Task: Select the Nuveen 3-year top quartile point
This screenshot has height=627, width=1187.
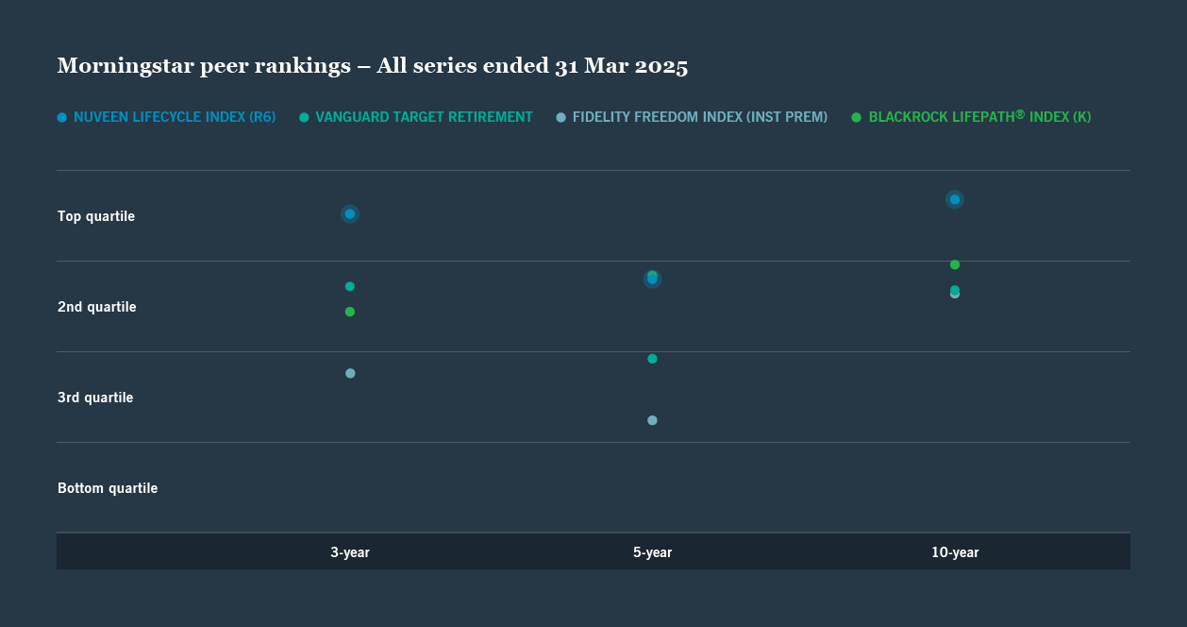Action: click(350, 214)
